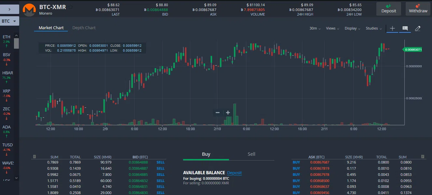This screenshot has width=432, height=195.
Task: Open the 30m interval dropdown
Action: pyautogui.click(x=315, y=29)
